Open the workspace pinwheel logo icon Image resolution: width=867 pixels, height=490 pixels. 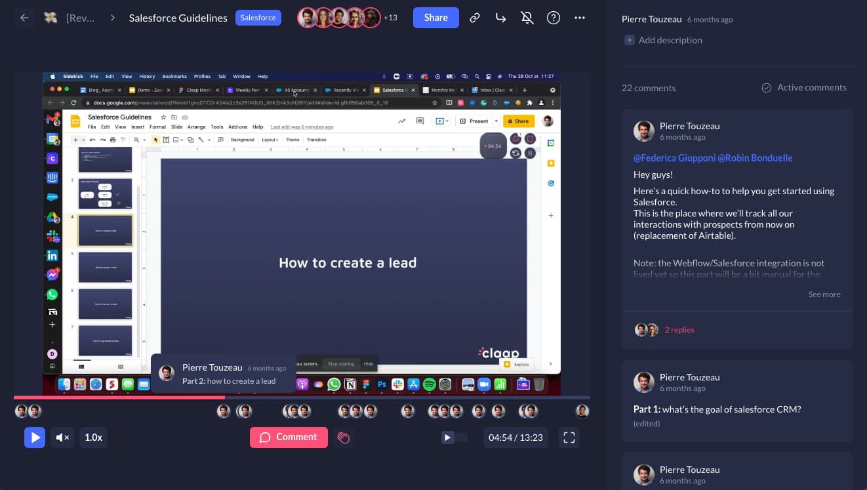tap(50, 18)
